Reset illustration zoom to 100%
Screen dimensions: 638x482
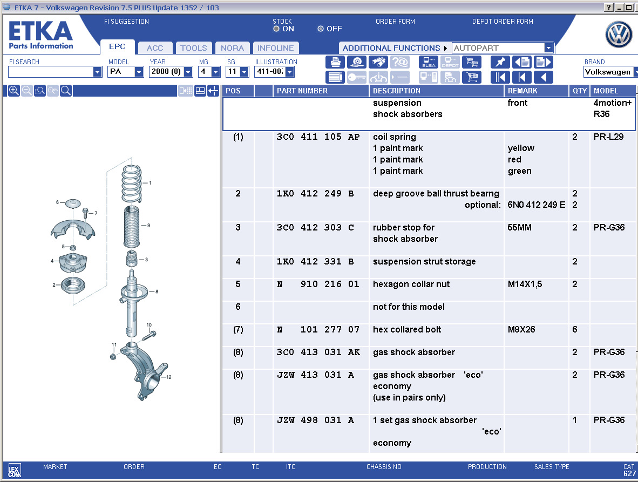pos(53,91)
